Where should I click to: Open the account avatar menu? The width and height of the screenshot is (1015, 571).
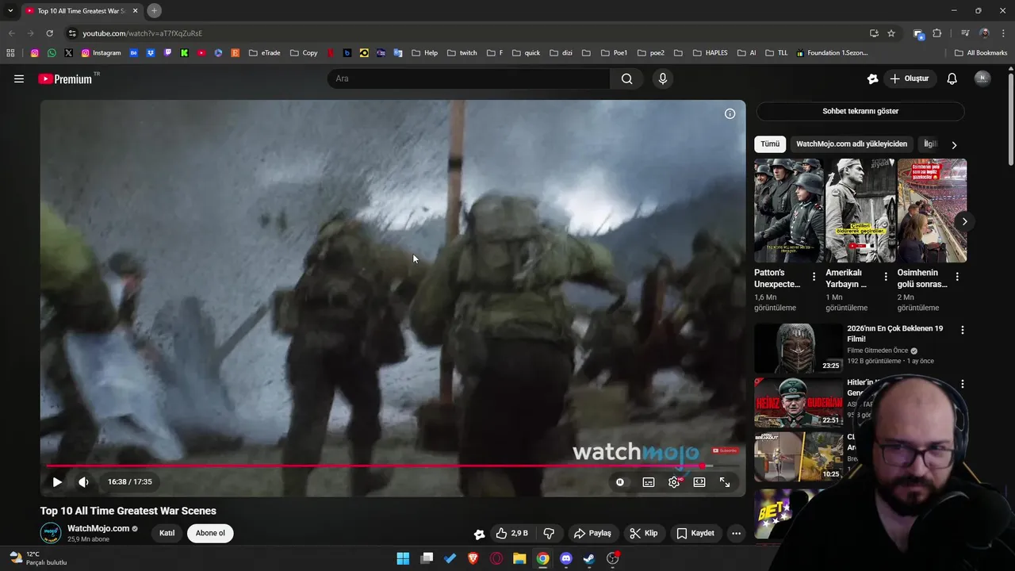click(982, 79)
